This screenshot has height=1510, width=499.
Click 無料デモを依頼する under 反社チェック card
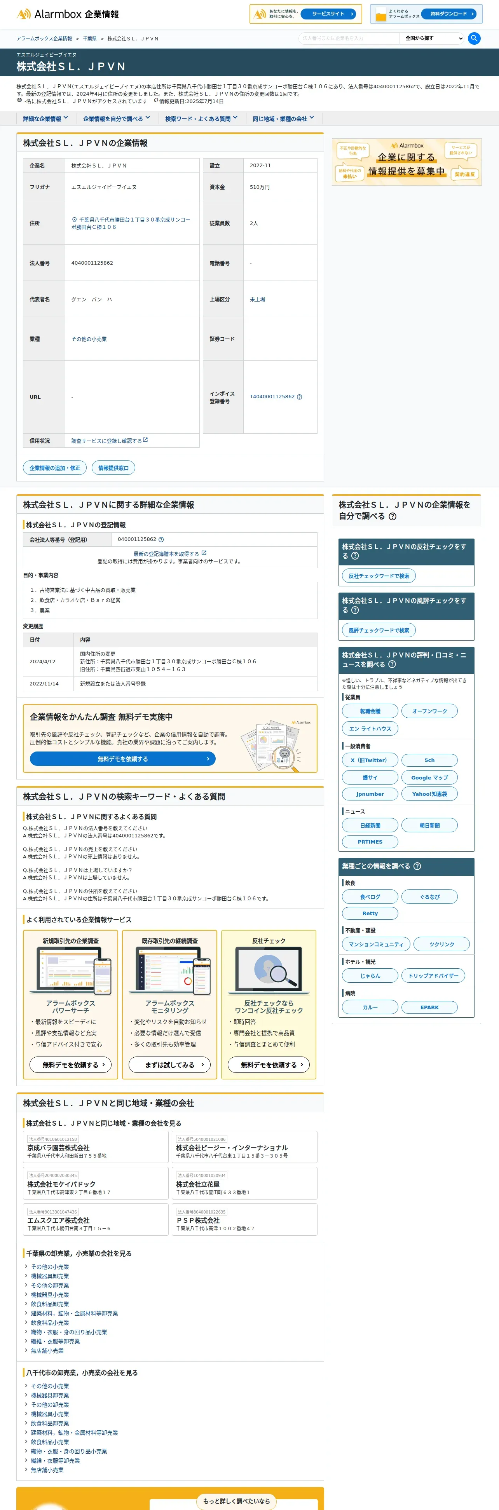click(269, 1065)
